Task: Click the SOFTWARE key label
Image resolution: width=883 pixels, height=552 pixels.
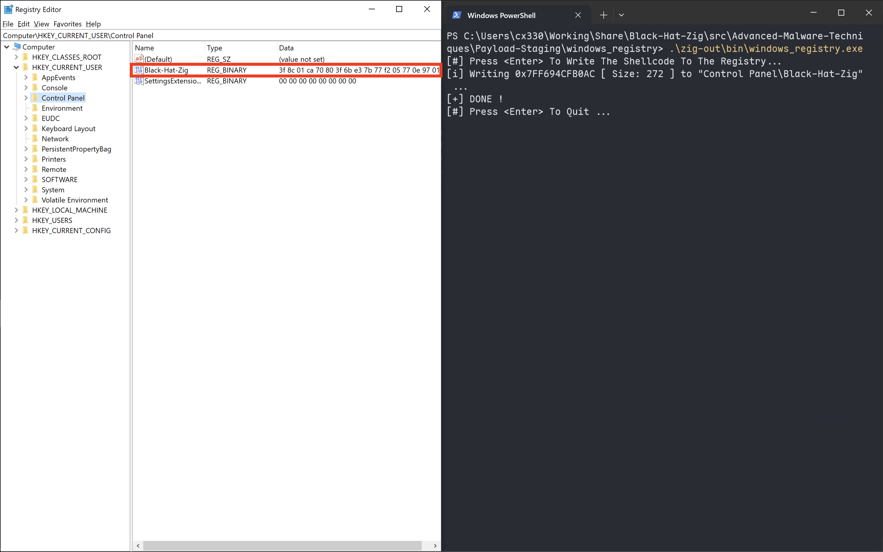Action: (59, 180)
